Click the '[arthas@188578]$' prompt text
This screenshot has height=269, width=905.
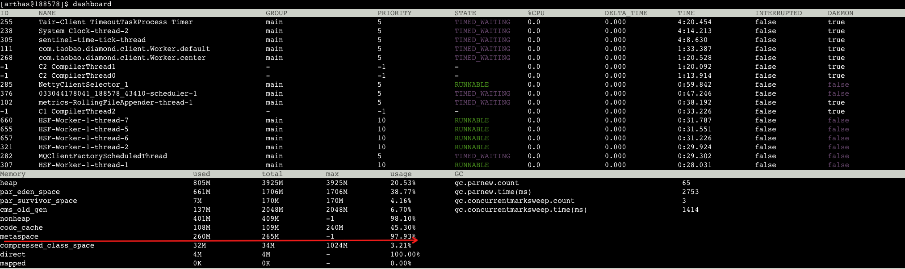[34, 4]
